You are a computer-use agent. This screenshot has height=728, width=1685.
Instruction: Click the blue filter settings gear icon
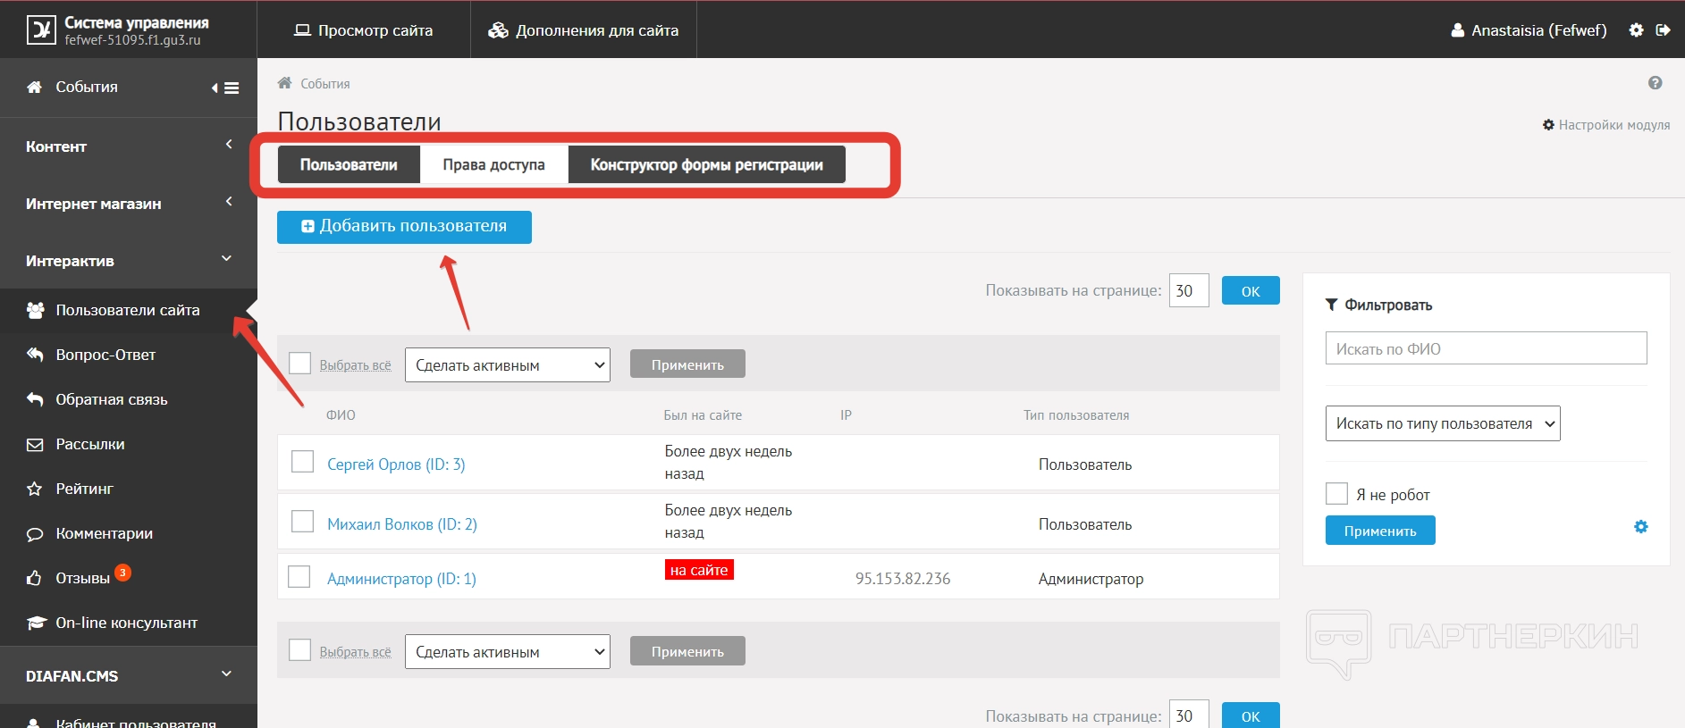[1640, 527]
